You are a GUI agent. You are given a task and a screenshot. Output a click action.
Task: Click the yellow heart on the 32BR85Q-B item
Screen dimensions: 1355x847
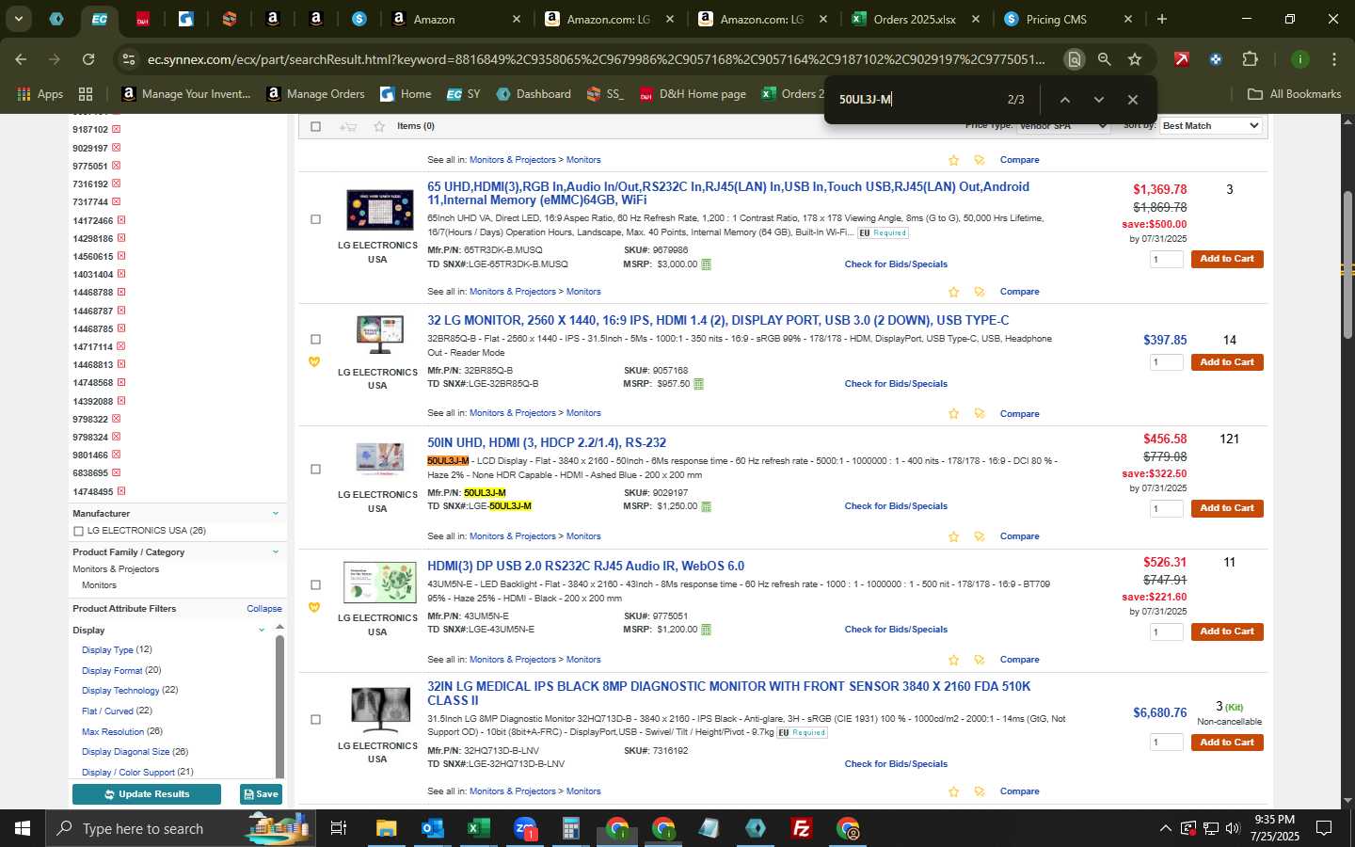[x=314, y=362]
